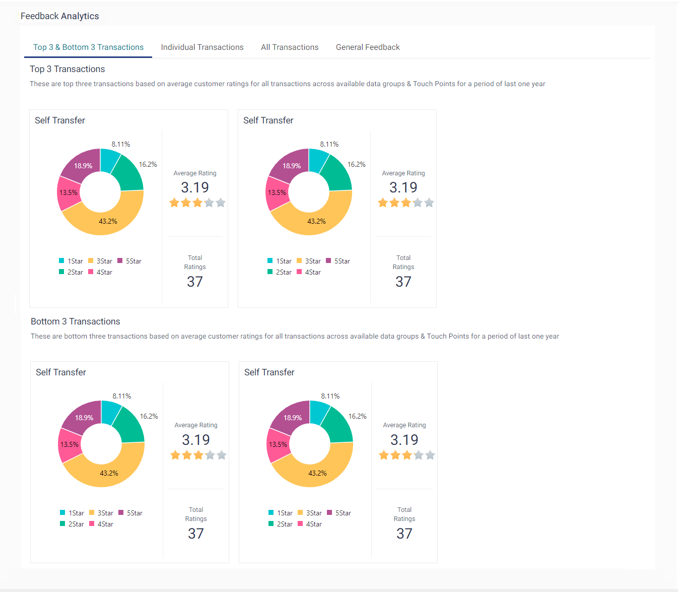Click fifth grey star in first Top 3 card
Image resolution: width=679 pixels, height=592 pixels.
pos(221,203)
